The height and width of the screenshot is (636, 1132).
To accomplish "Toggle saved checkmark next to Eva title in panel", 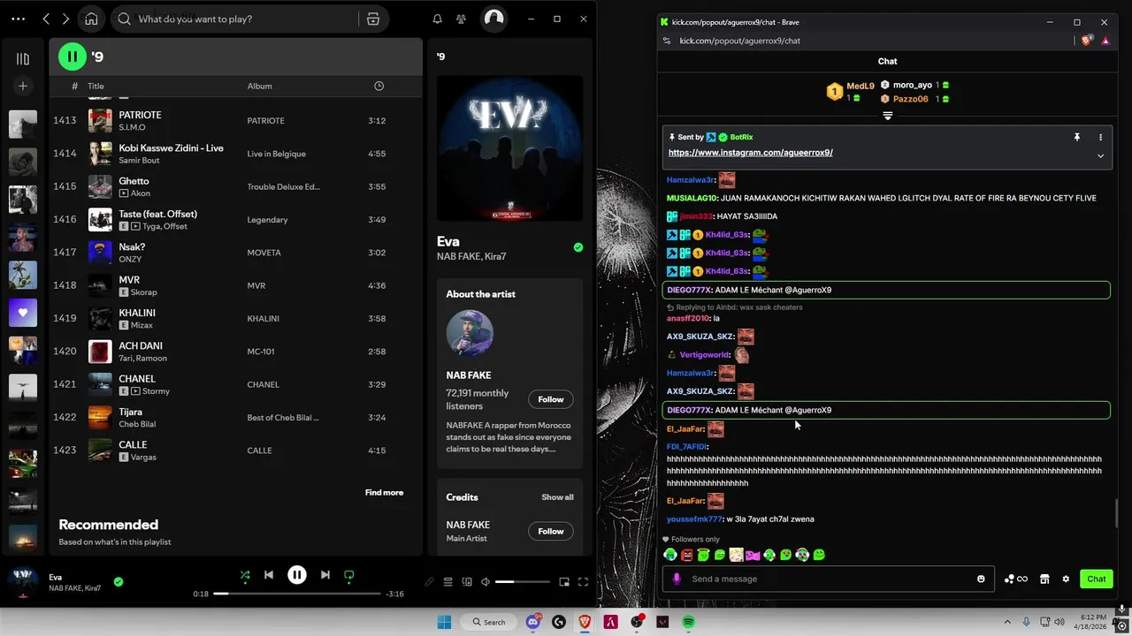I will [577, 248].
